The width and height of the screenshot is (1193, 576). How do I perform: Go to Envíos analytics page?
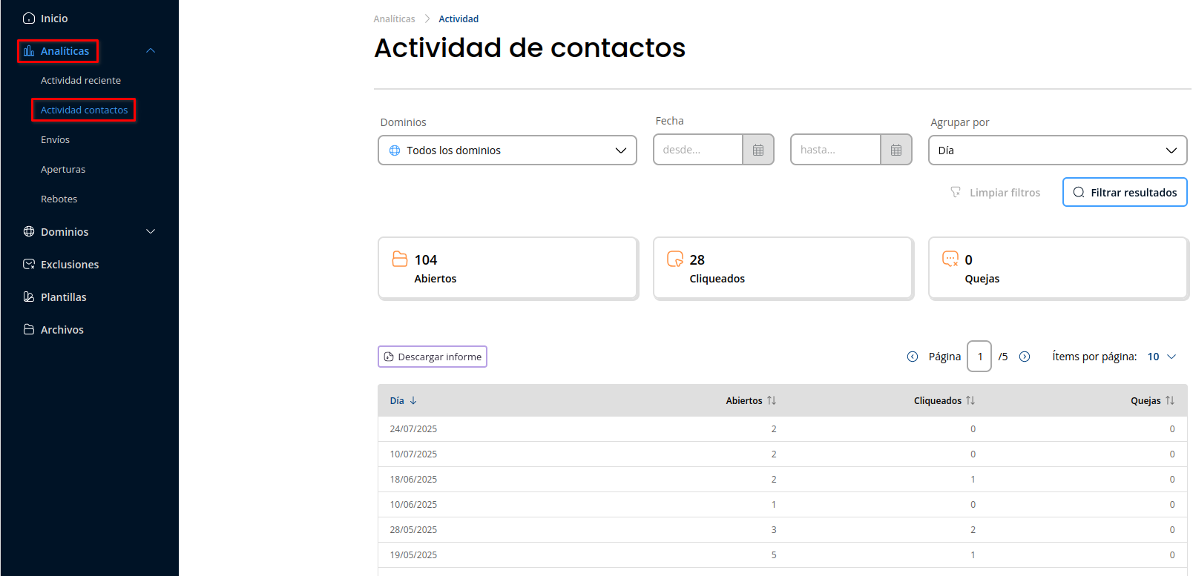(x=55, y=139)
